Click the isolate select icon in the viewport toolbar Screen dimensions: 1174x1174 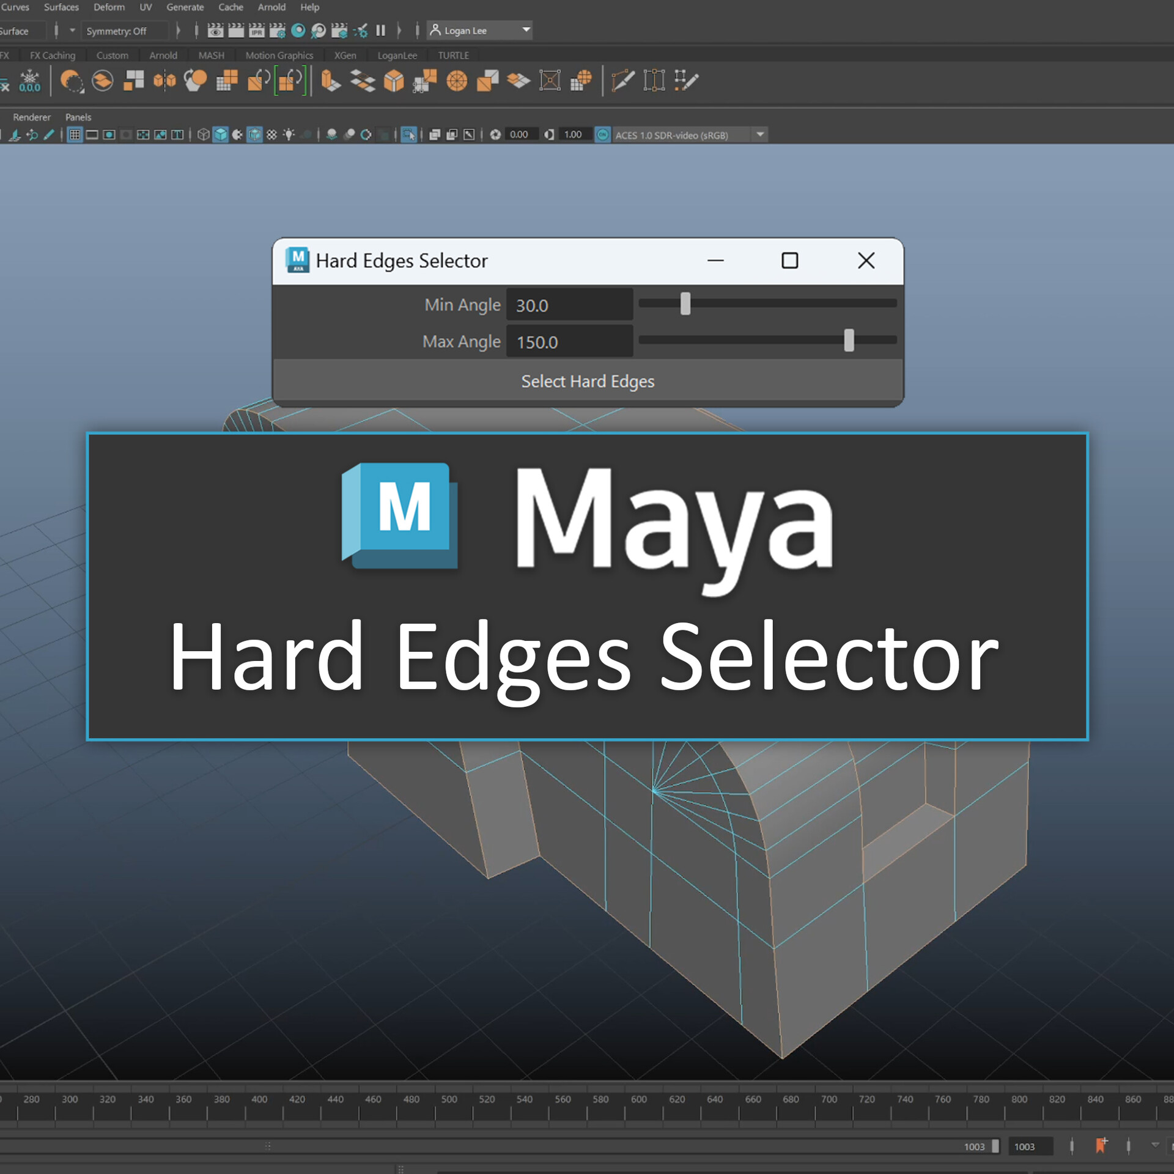coord(409,135)
